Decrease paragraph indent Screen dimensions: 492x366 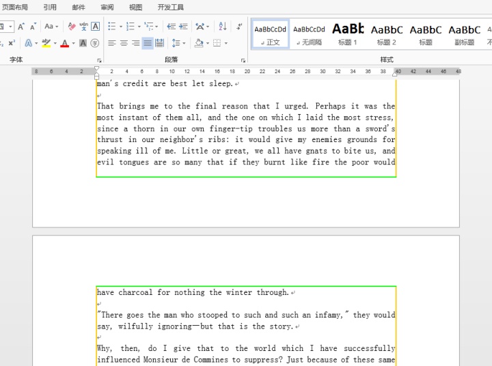click(171, 27)
